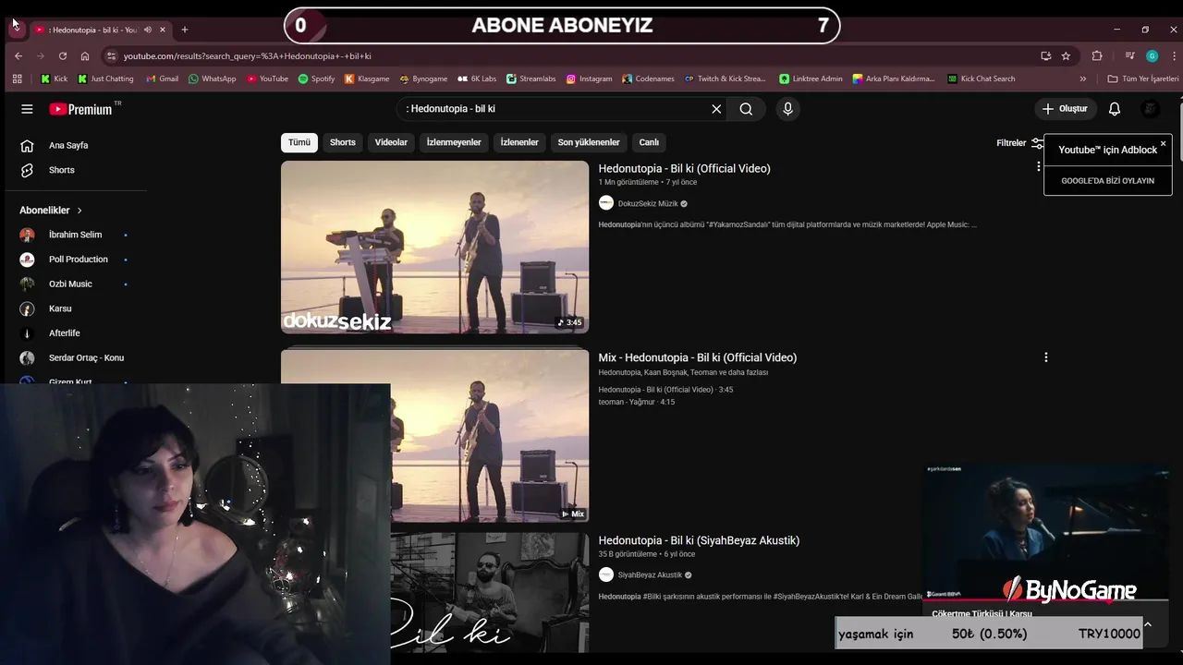This screenshot has height=665, width=1183.
Task: Open teoman - Yağmur track in Mix
Action: click(x=637, y=402)
